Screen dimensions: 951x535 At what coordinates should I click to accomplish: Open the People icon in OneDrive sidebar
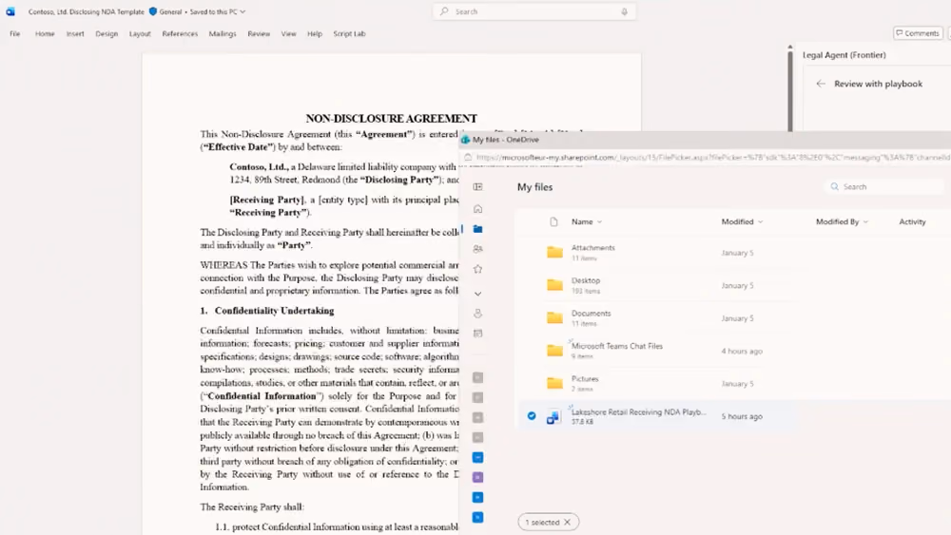[478, 314]
